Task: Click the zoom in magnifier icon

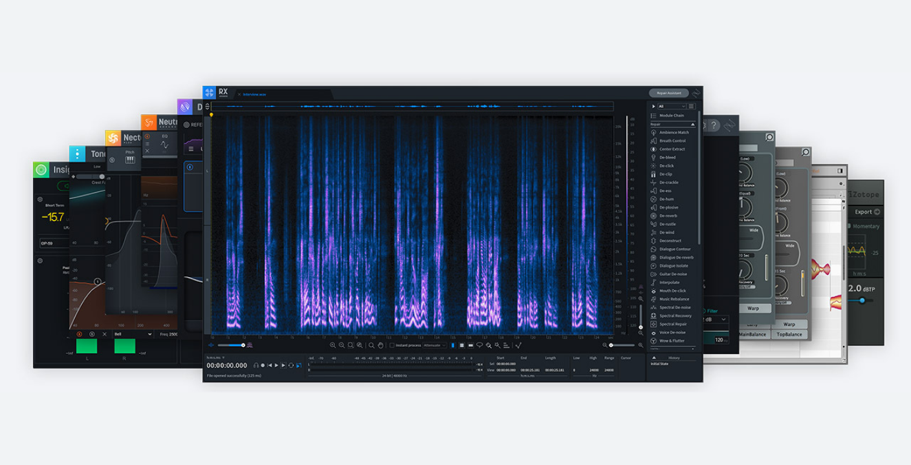Action: click(x=333, y=346)
